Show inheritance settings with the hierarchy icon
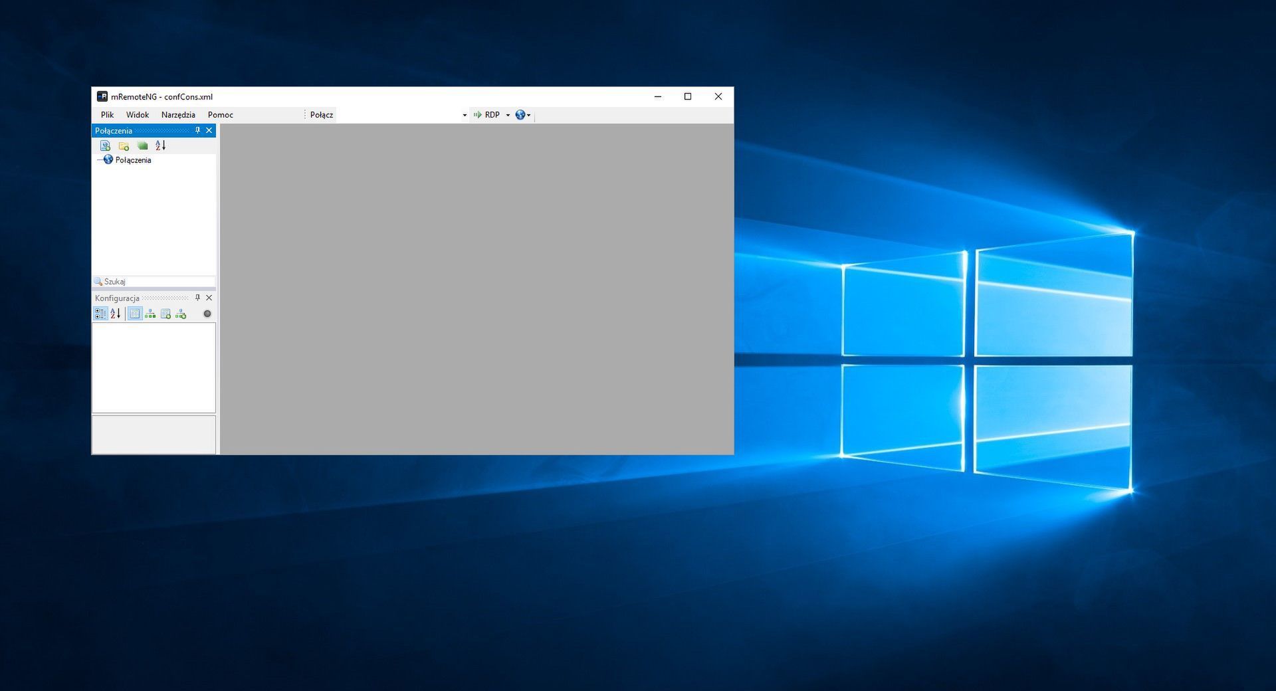 150,314
